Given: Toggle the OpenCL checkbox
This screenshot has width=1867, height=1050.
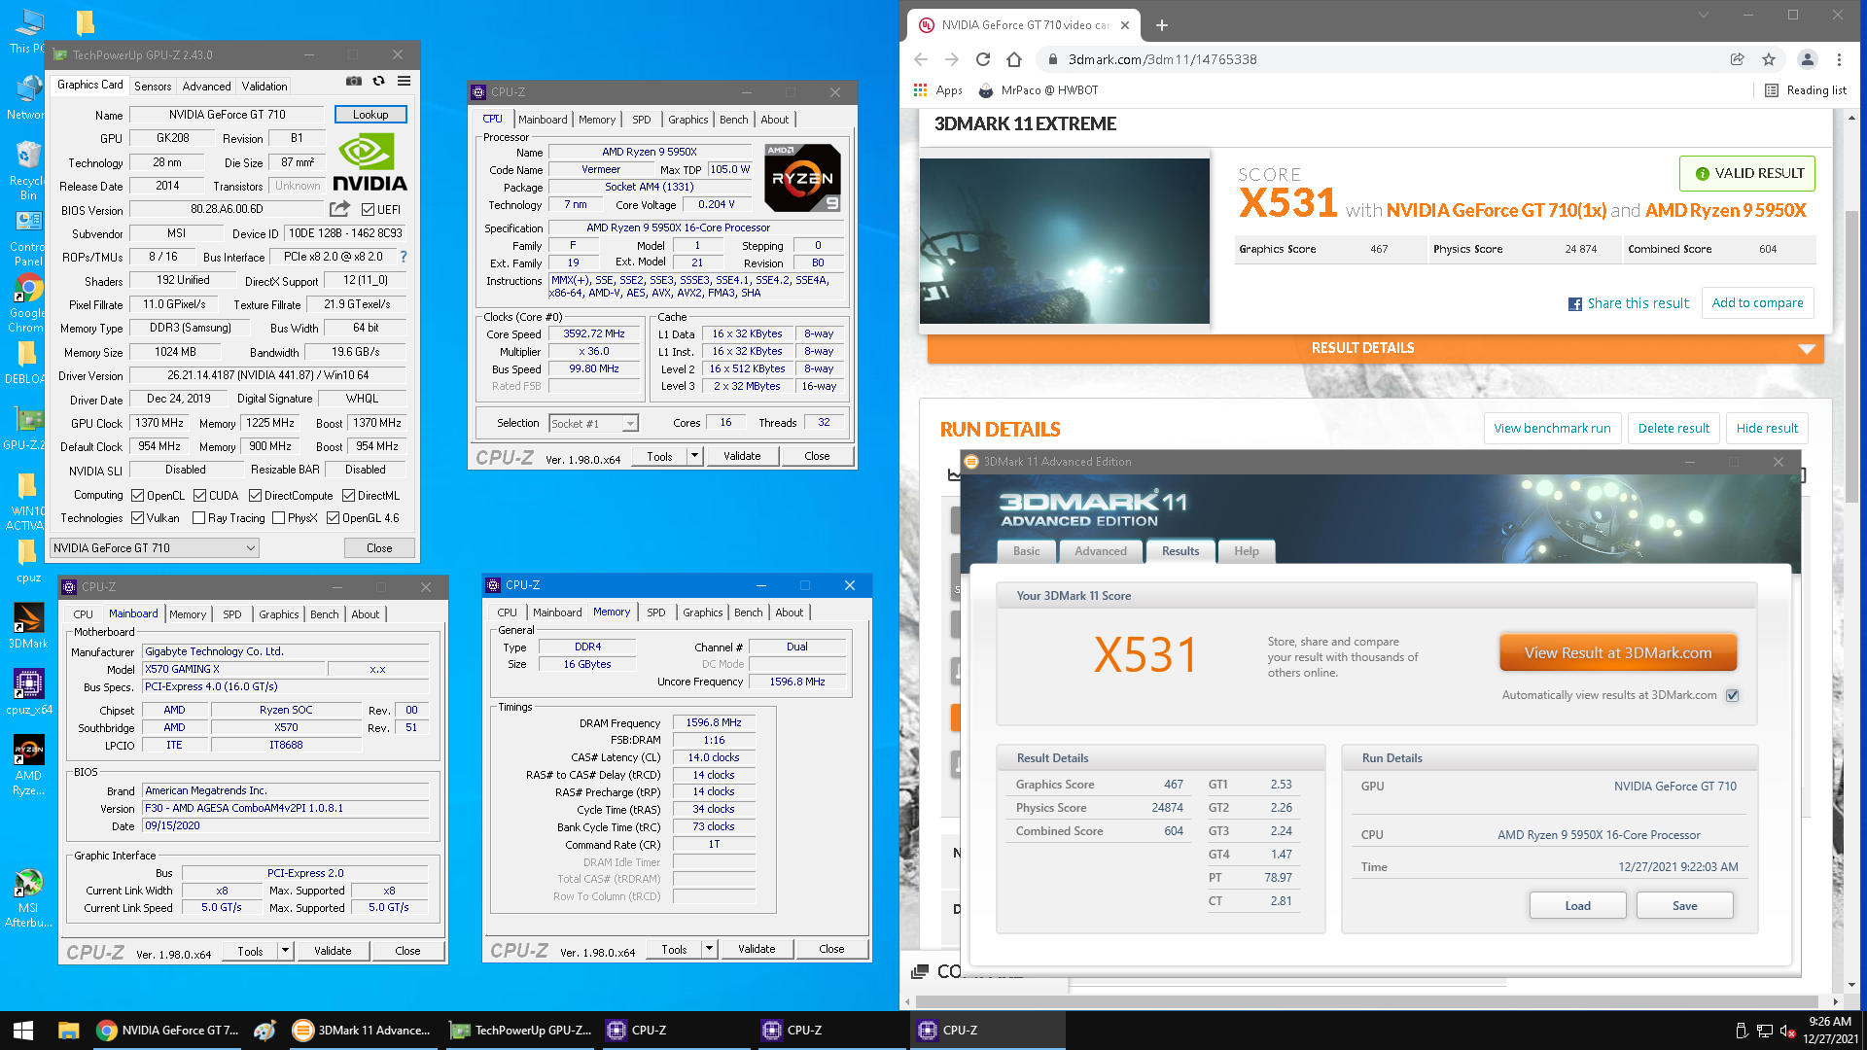Looking at the screenshot, I should tap(137, 496).
